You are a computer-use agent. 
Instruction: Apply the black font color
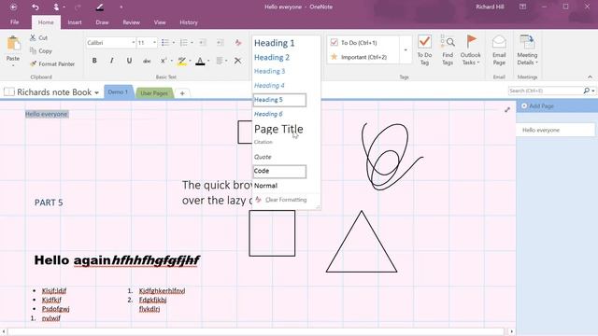click(x=200, y=61)
